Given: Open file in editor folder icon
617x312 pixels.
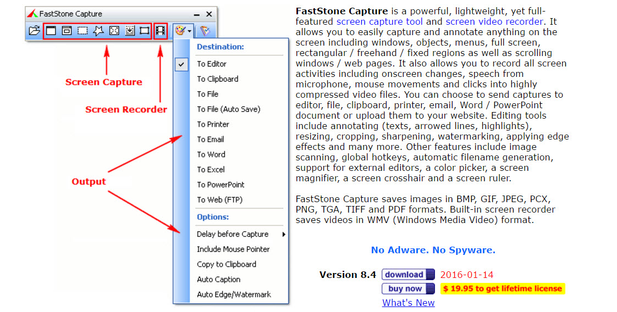Looking at the screenshot, I should pyautogui.click(x=34, y=30).
